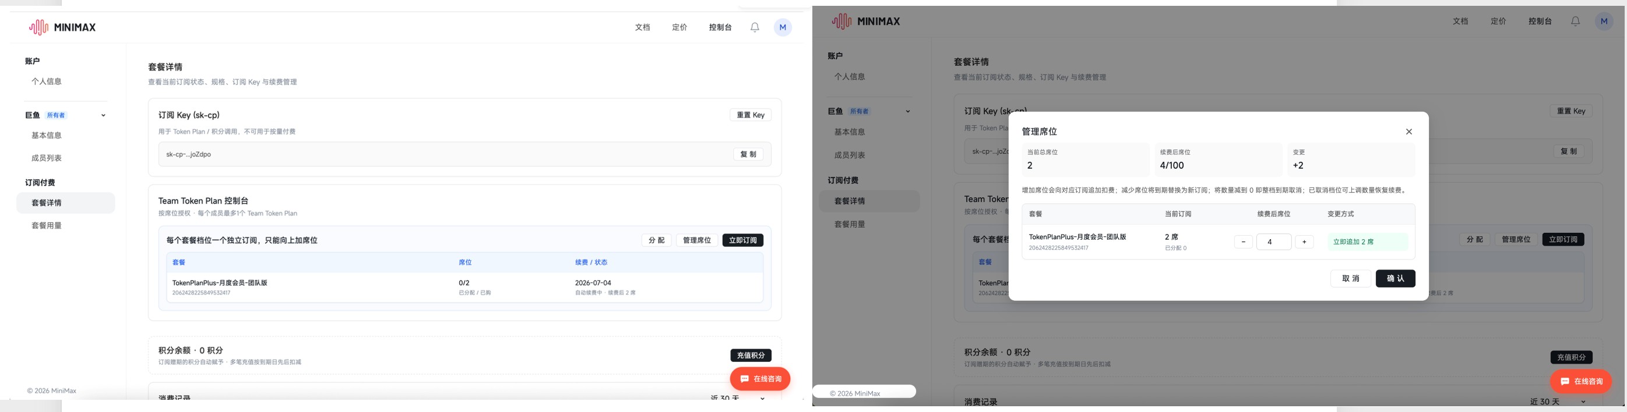Viewport: 1627px width, 412px height.
Task: Open 文档 in the left page header
Action: pyautogui.click(x=642, y=27)
